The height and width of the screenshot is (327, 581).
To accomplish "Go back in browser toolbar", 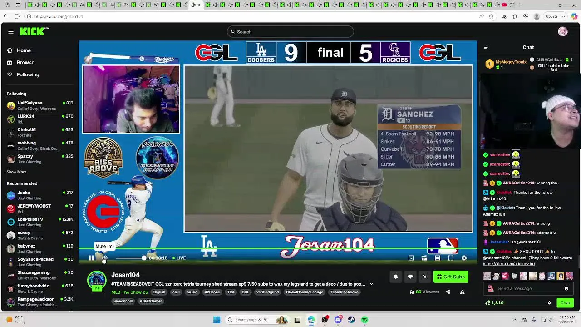I will click(x=5, y=16).
